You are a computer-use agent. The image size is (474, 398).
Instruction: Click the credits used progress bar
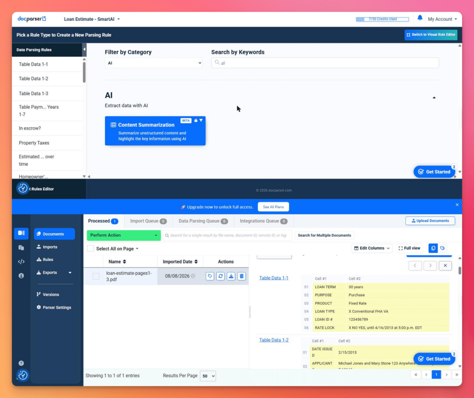click(382, 19)
